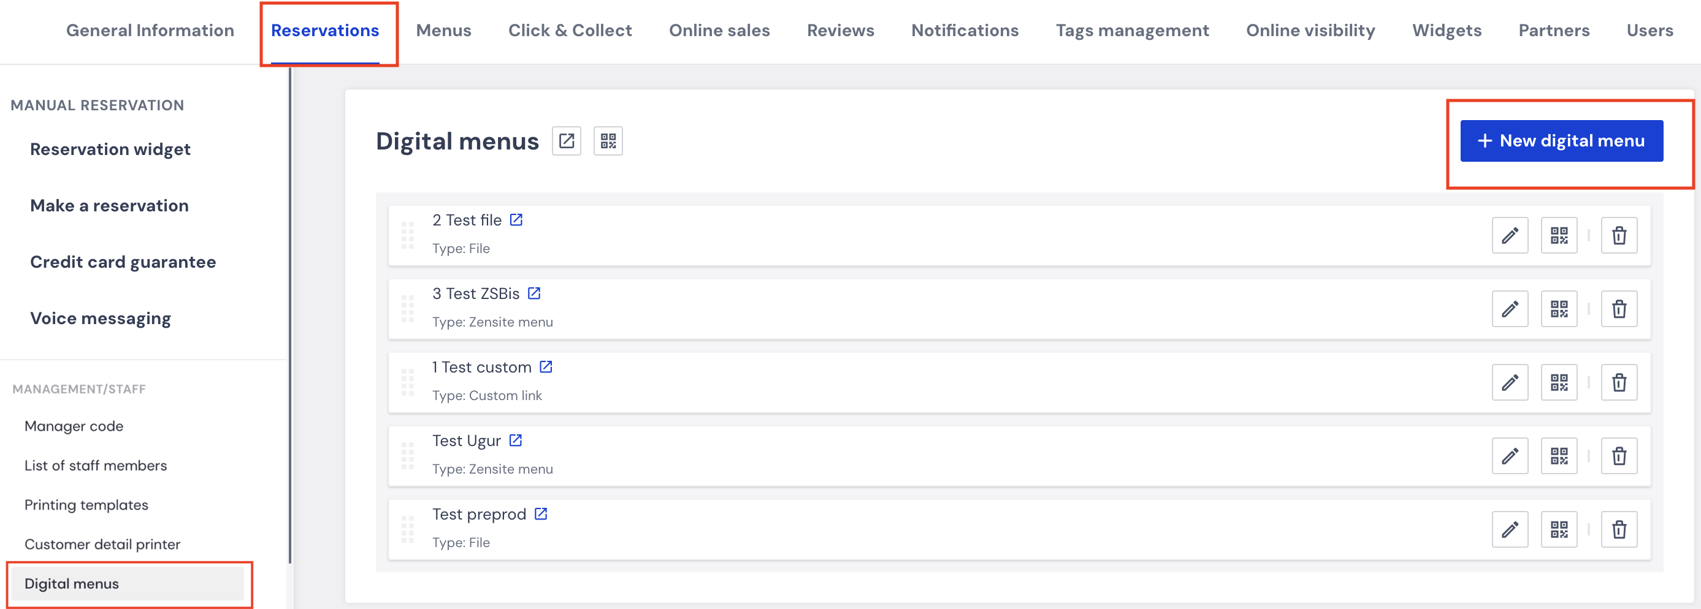Click the sidebar vertical scrollbar

click(290, 316)
